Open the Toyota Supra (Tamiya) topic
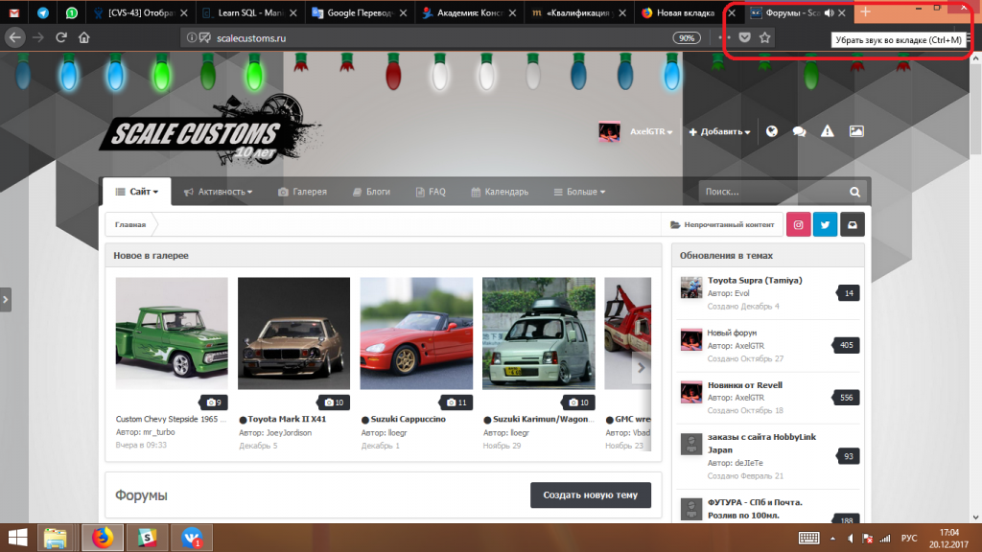Screen dimensions: 982x552 coord(755,281)
